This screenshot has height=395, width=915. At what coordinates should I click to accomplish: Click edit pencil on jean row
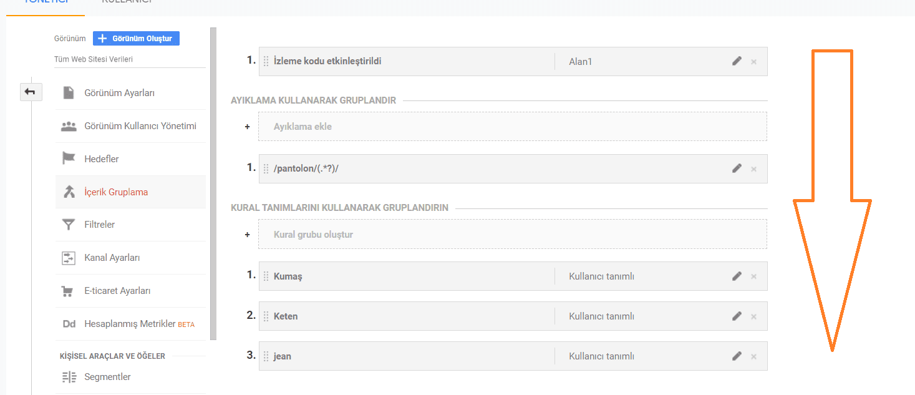[737, 356]
